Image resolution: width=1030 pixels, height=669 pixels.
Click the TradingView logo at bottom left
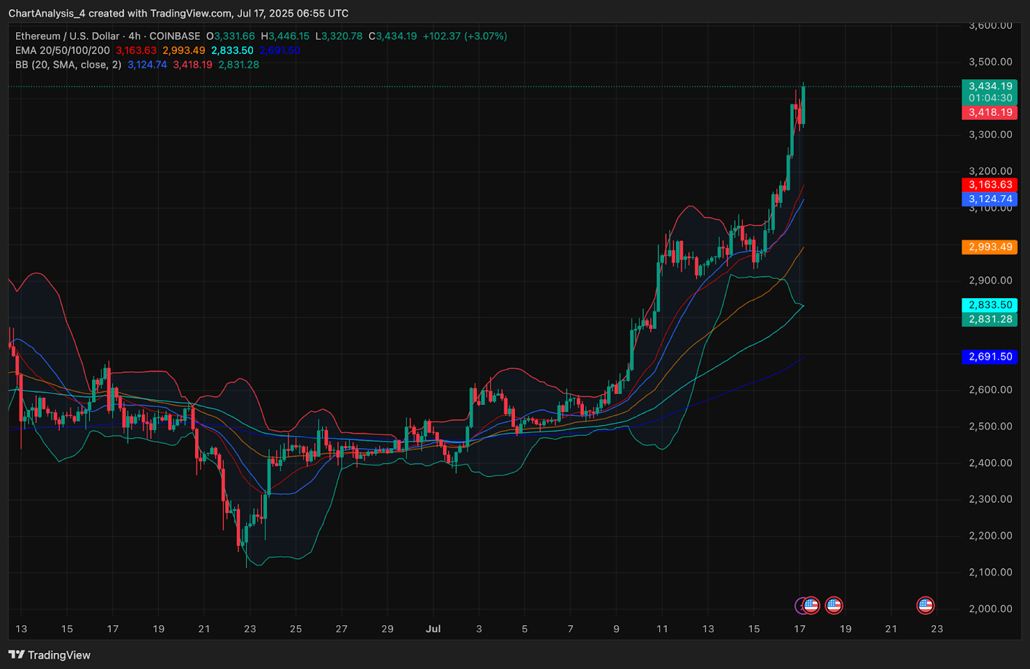(50, 655)
